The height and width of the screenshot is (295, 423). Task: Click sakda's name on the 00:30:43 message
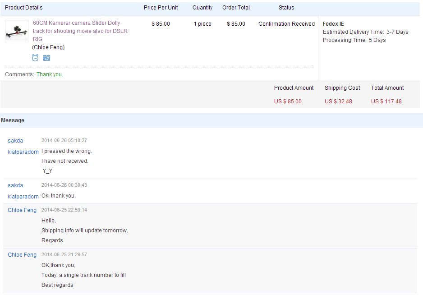(x=15, y=185)
